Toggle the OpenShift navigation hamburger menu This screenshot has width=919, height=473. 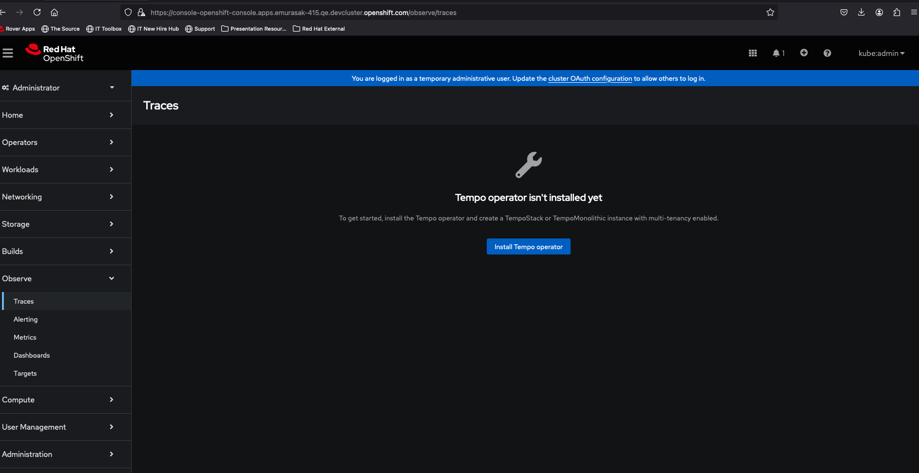click(8, 53)
